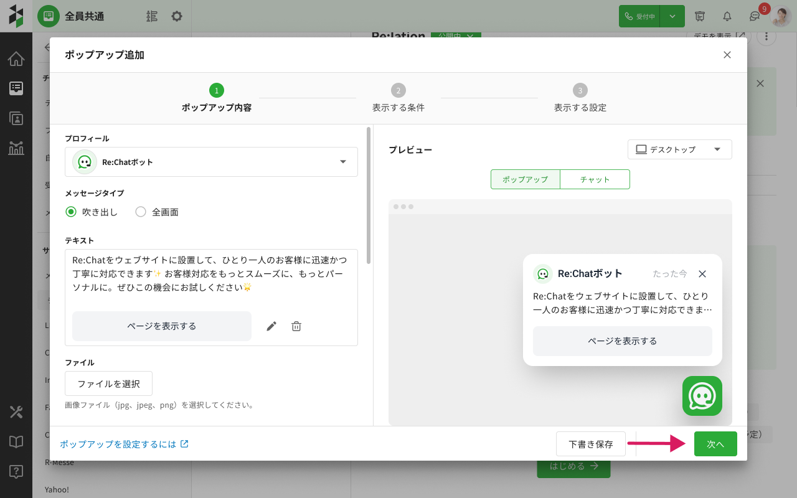Click the green Re:Chat launcher icon in preview
Screen dimensions: 797x498
point(702,396)
